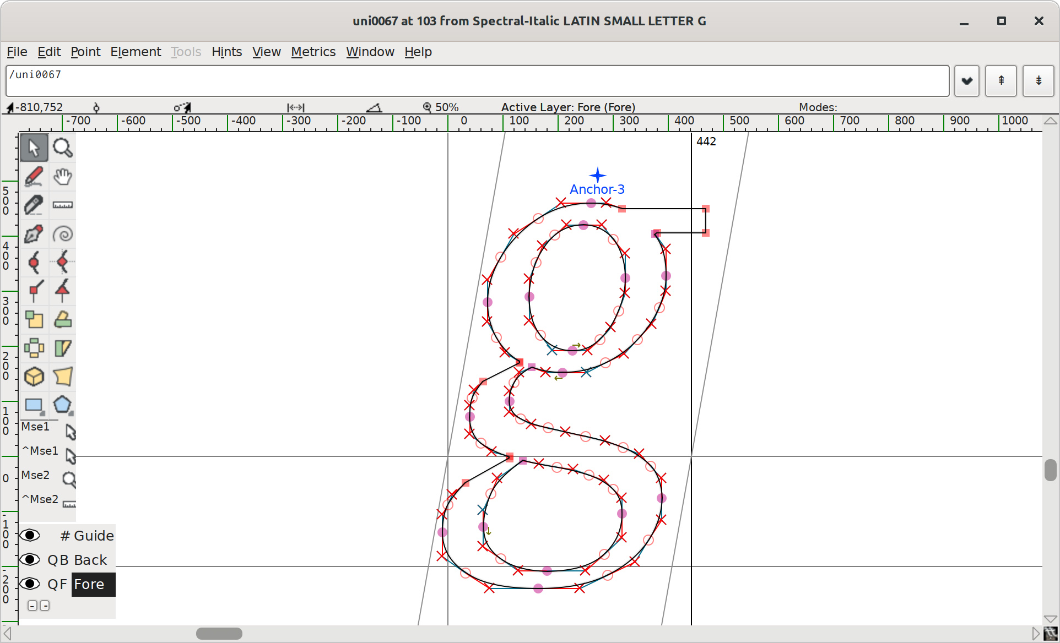1060x643 pixels.
Task: Select the Freehand draw tool
Action: coord(34,177)
